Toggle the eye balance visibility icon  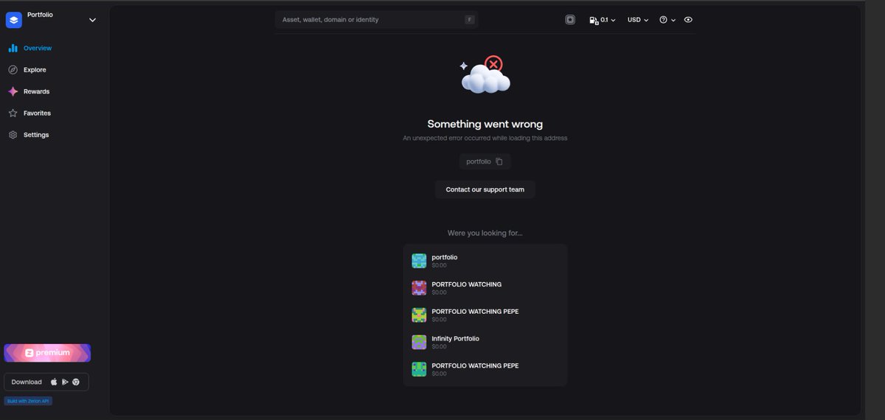[x=688, y=20]
